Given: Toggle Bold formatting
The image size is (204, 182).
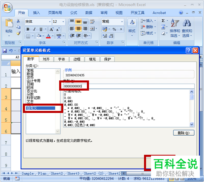Looking at the screenshot, I should tap(28, 29).
